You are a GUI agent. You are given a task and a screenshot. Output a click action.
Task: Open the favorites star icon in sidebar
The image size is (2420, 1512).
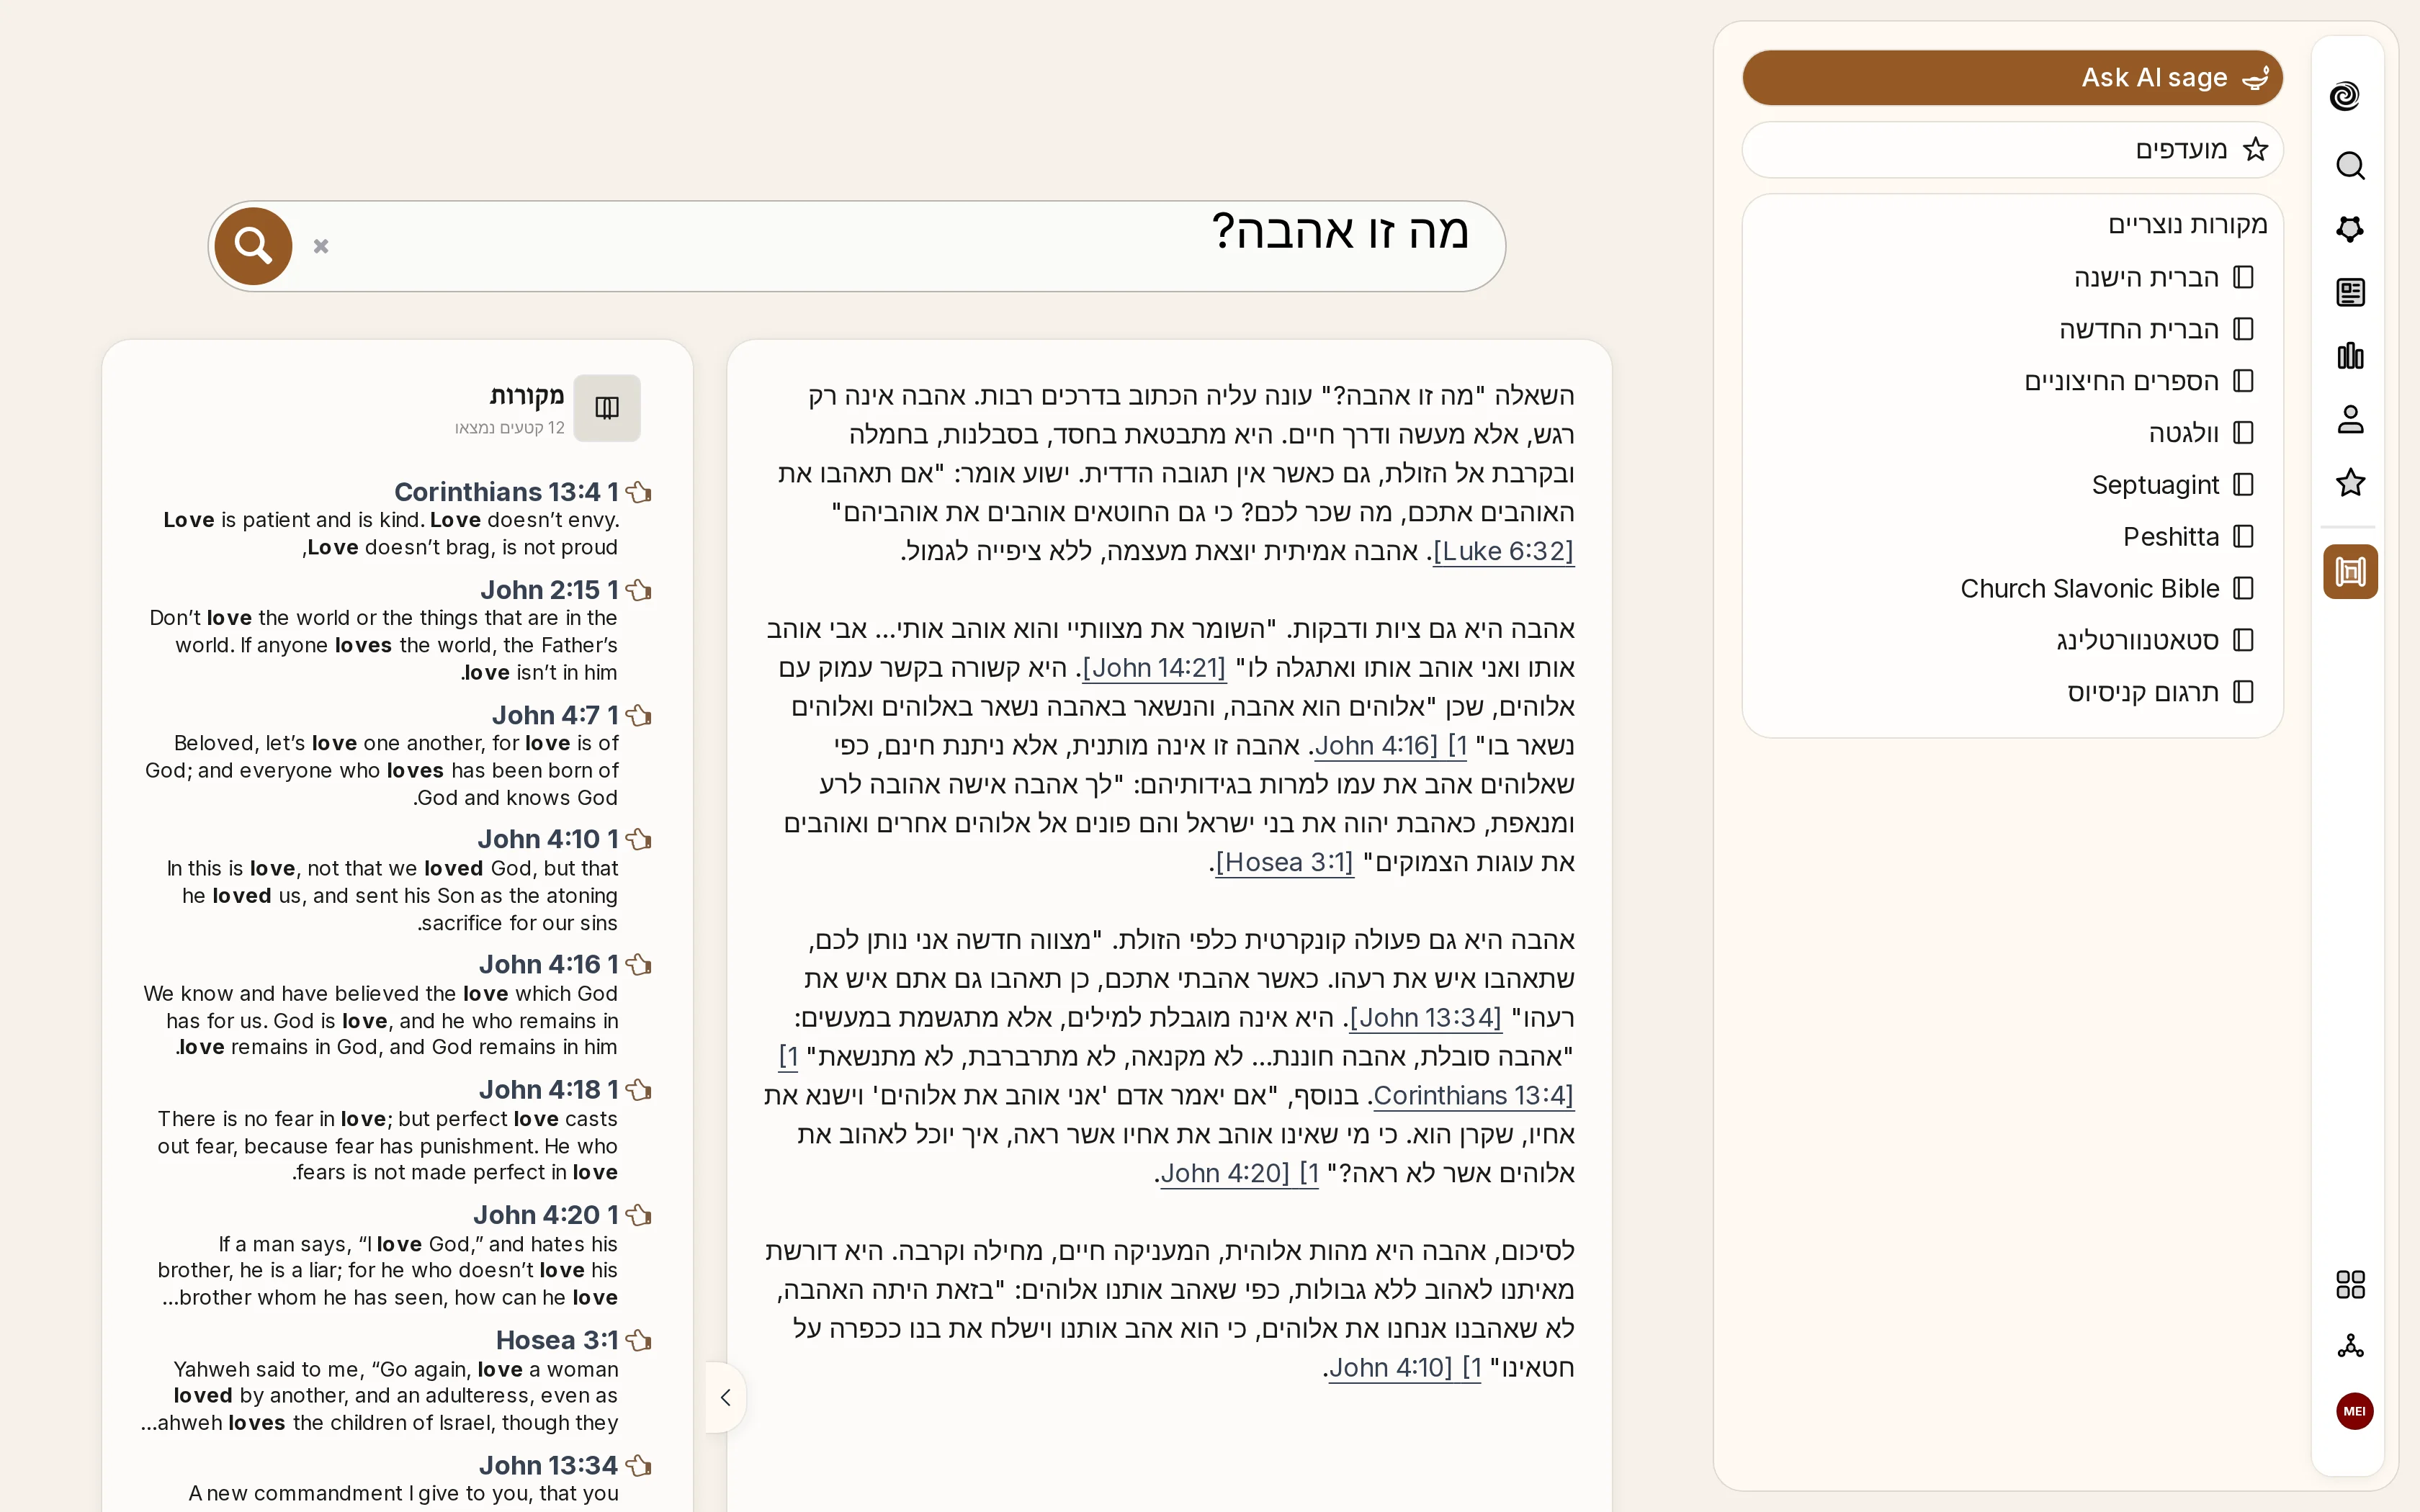[2350, 483]
